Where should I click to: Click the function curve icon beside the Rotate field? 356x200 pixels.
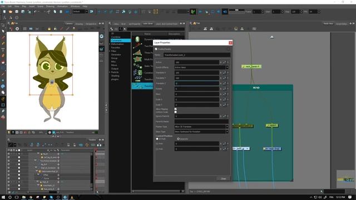224,89
